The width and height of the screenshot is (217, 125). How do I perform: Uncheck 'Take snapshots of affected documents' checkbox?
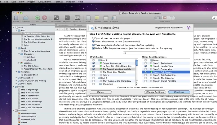(93, 45)
